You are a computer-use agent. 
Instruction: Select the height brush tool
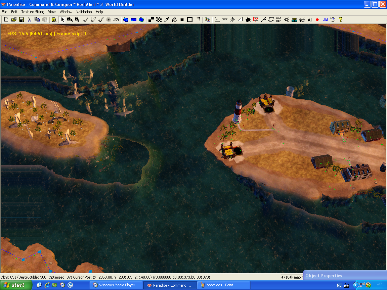point(85,19)
